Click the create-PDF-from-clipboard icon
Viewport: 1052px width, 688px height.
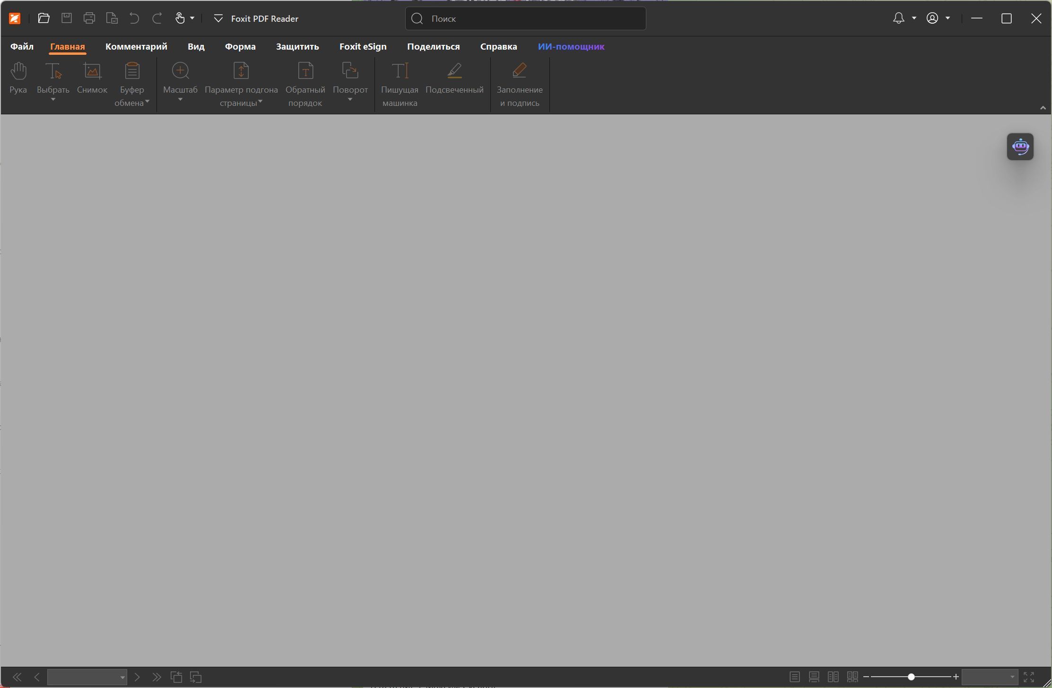pyautogui.click(x=112, y=18)
